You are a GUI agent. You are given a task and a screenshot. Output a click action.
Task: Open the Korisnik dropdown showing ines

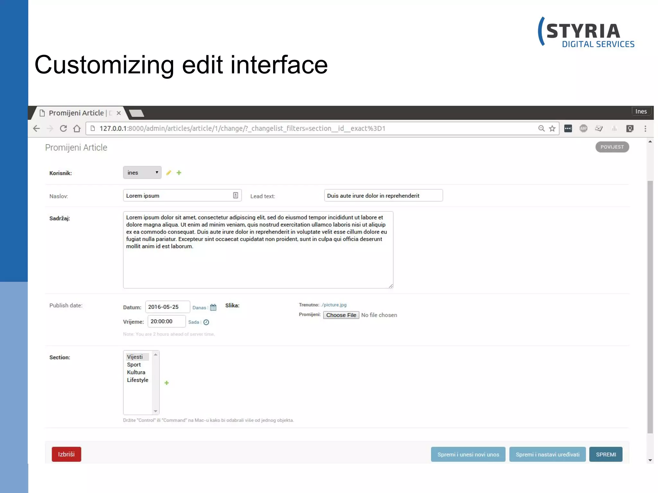pos(142,172)
